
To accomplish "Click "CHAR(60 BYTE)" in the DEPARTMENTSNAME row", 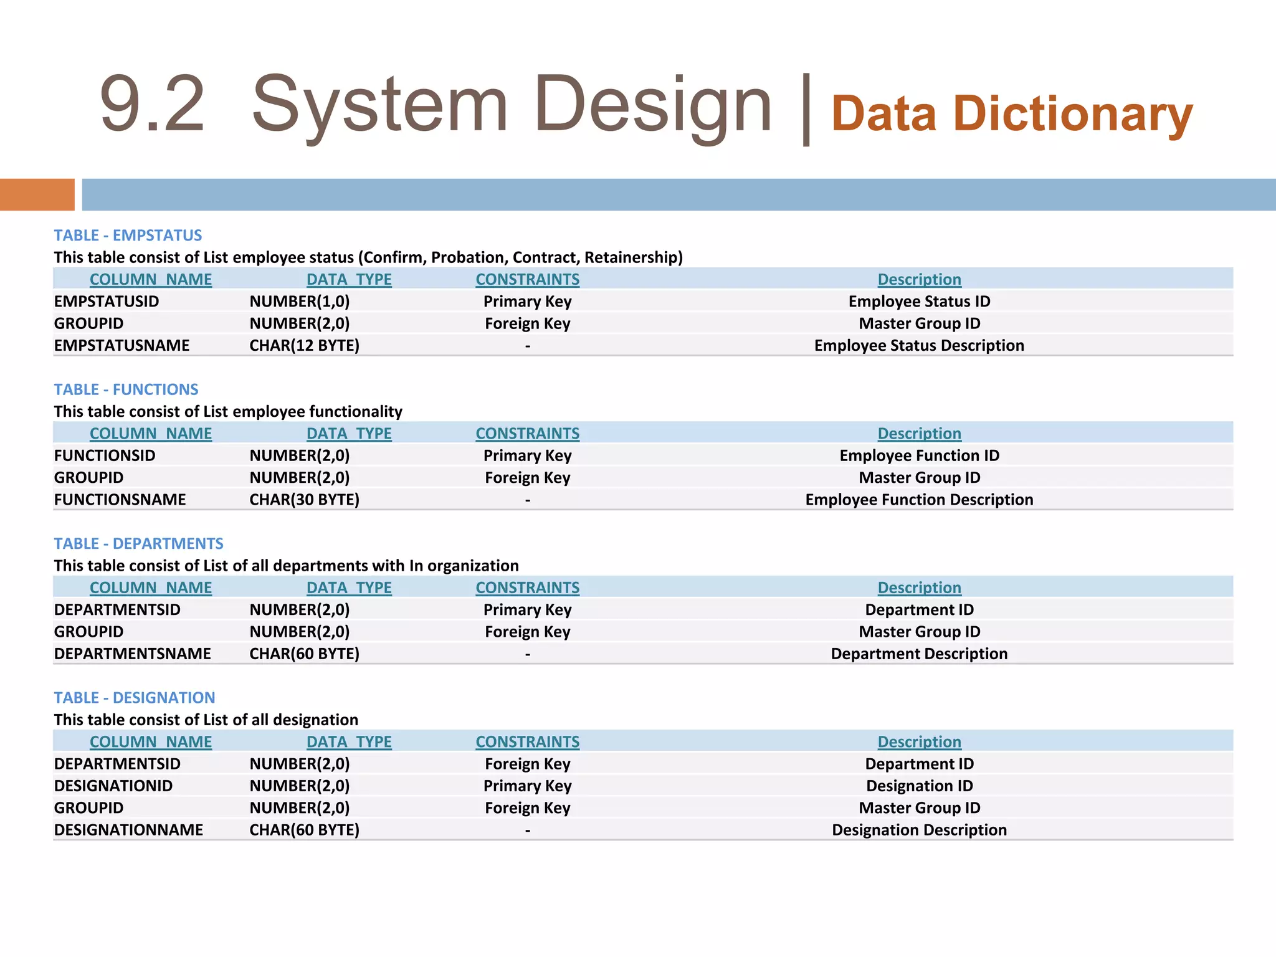I will [305, 654].
